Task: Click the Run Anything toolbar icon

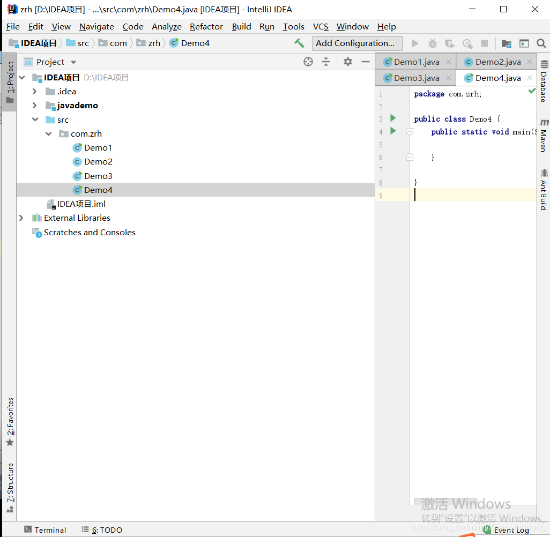Action: point(524,43)
